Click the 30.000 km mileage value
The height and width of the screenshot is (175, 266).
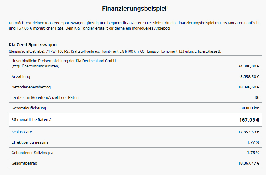250,108
